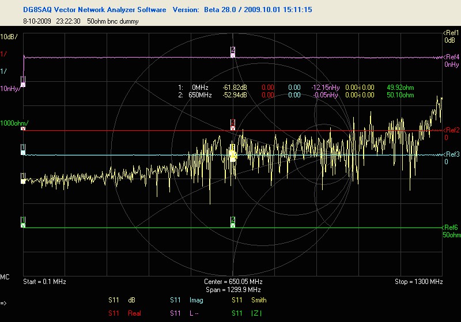Click the 10nHy/ scale label

click(x=10, y=89)
